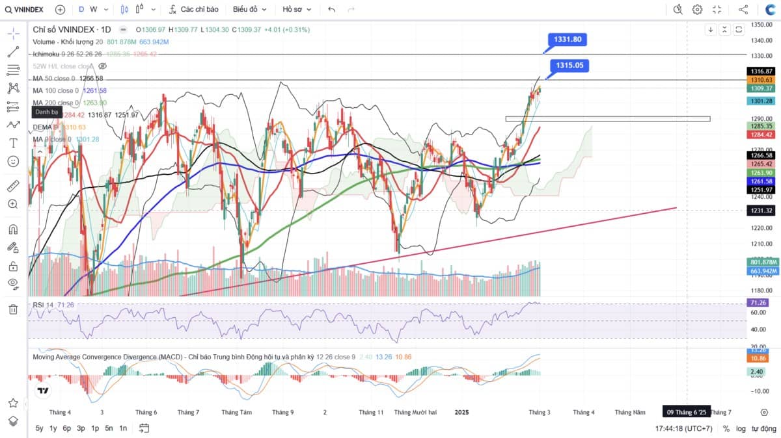Toggle fullscreen mode icon
This screenshot has height=438, width=781.
click(717, 10)
